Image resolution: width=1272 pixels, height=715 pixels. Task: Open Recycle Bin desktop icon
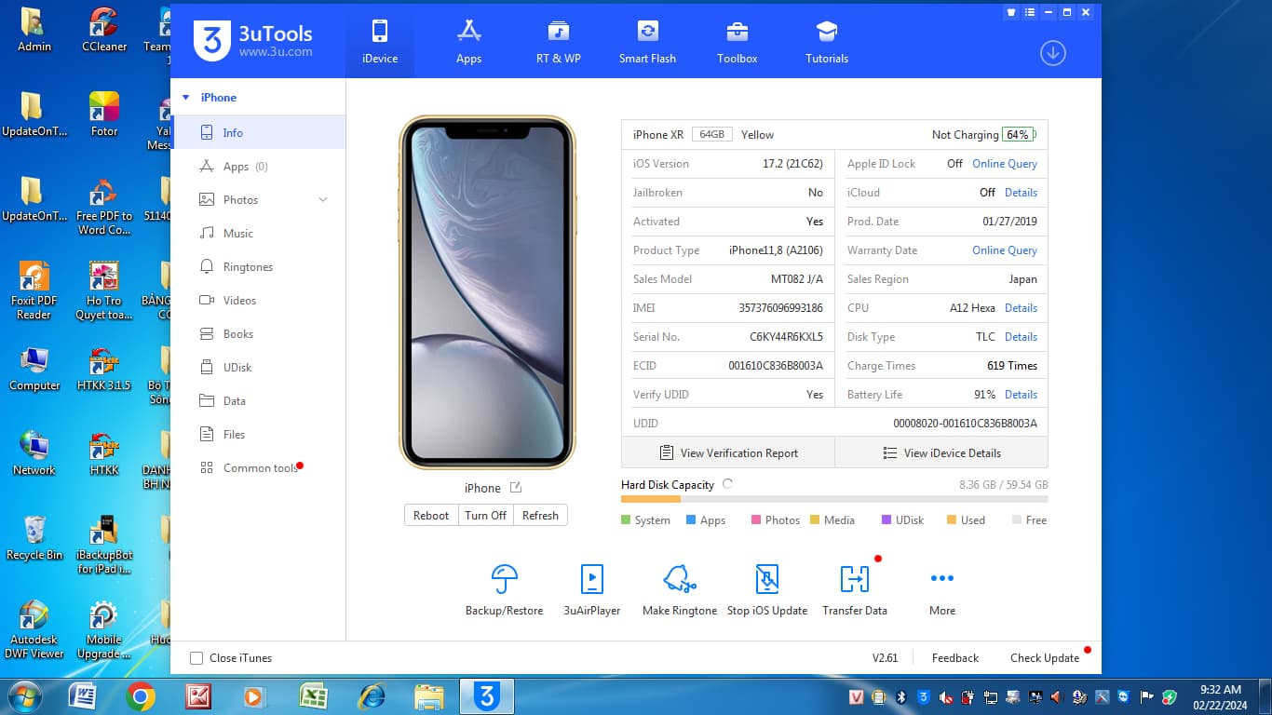[x=34, y=538]
